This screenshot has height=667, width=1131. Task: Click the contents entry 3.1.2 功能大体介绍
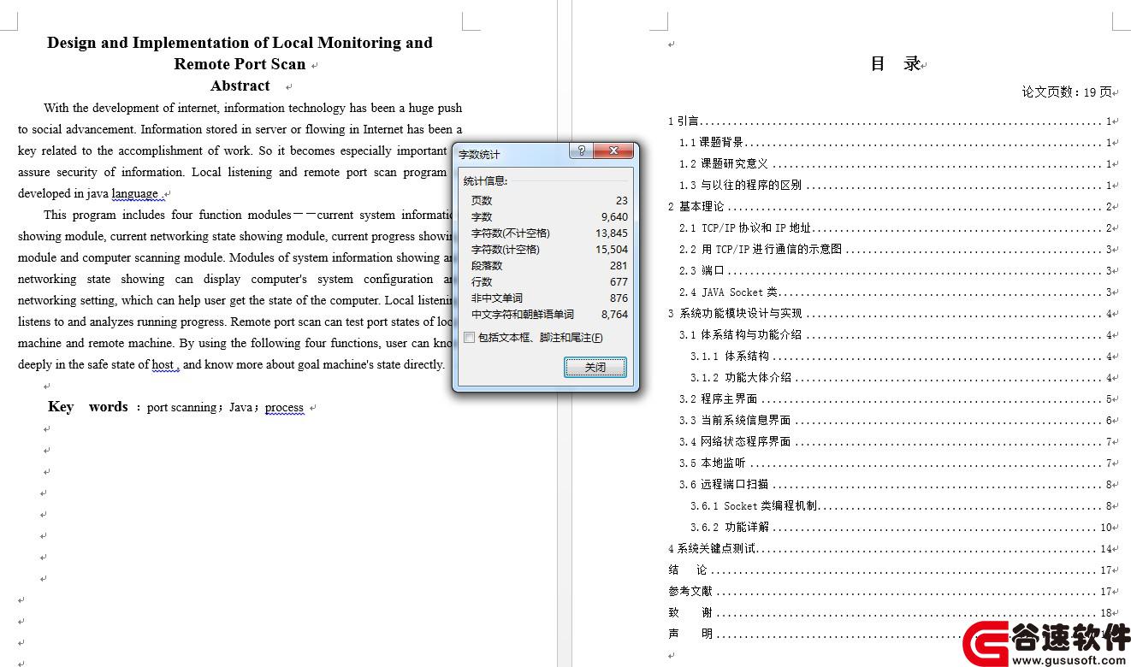coord(902,378)
